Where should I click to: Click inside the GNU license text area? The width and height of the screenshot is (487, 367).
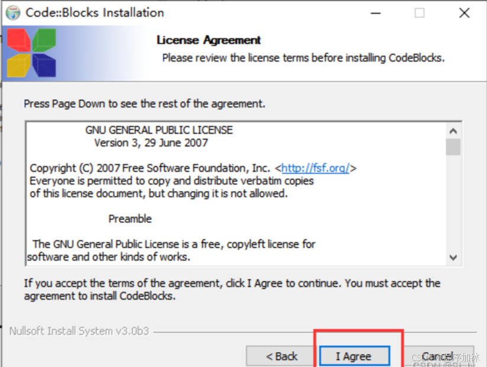(236, 195)
